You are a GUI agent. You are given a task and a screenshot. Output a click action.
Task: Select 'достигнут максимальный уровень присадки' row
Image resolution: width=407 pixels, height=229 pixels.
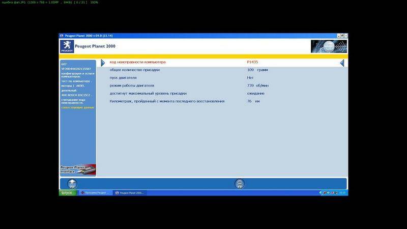[148, 93]
